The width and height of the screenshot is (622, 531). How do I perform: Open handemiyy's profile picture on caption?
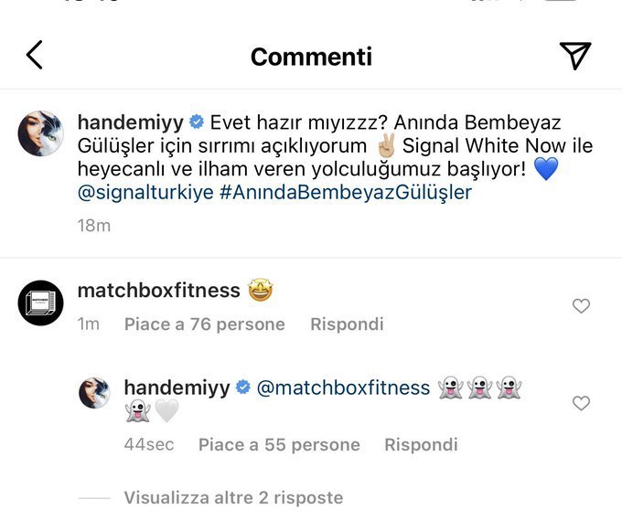click(x=40, y=134)
